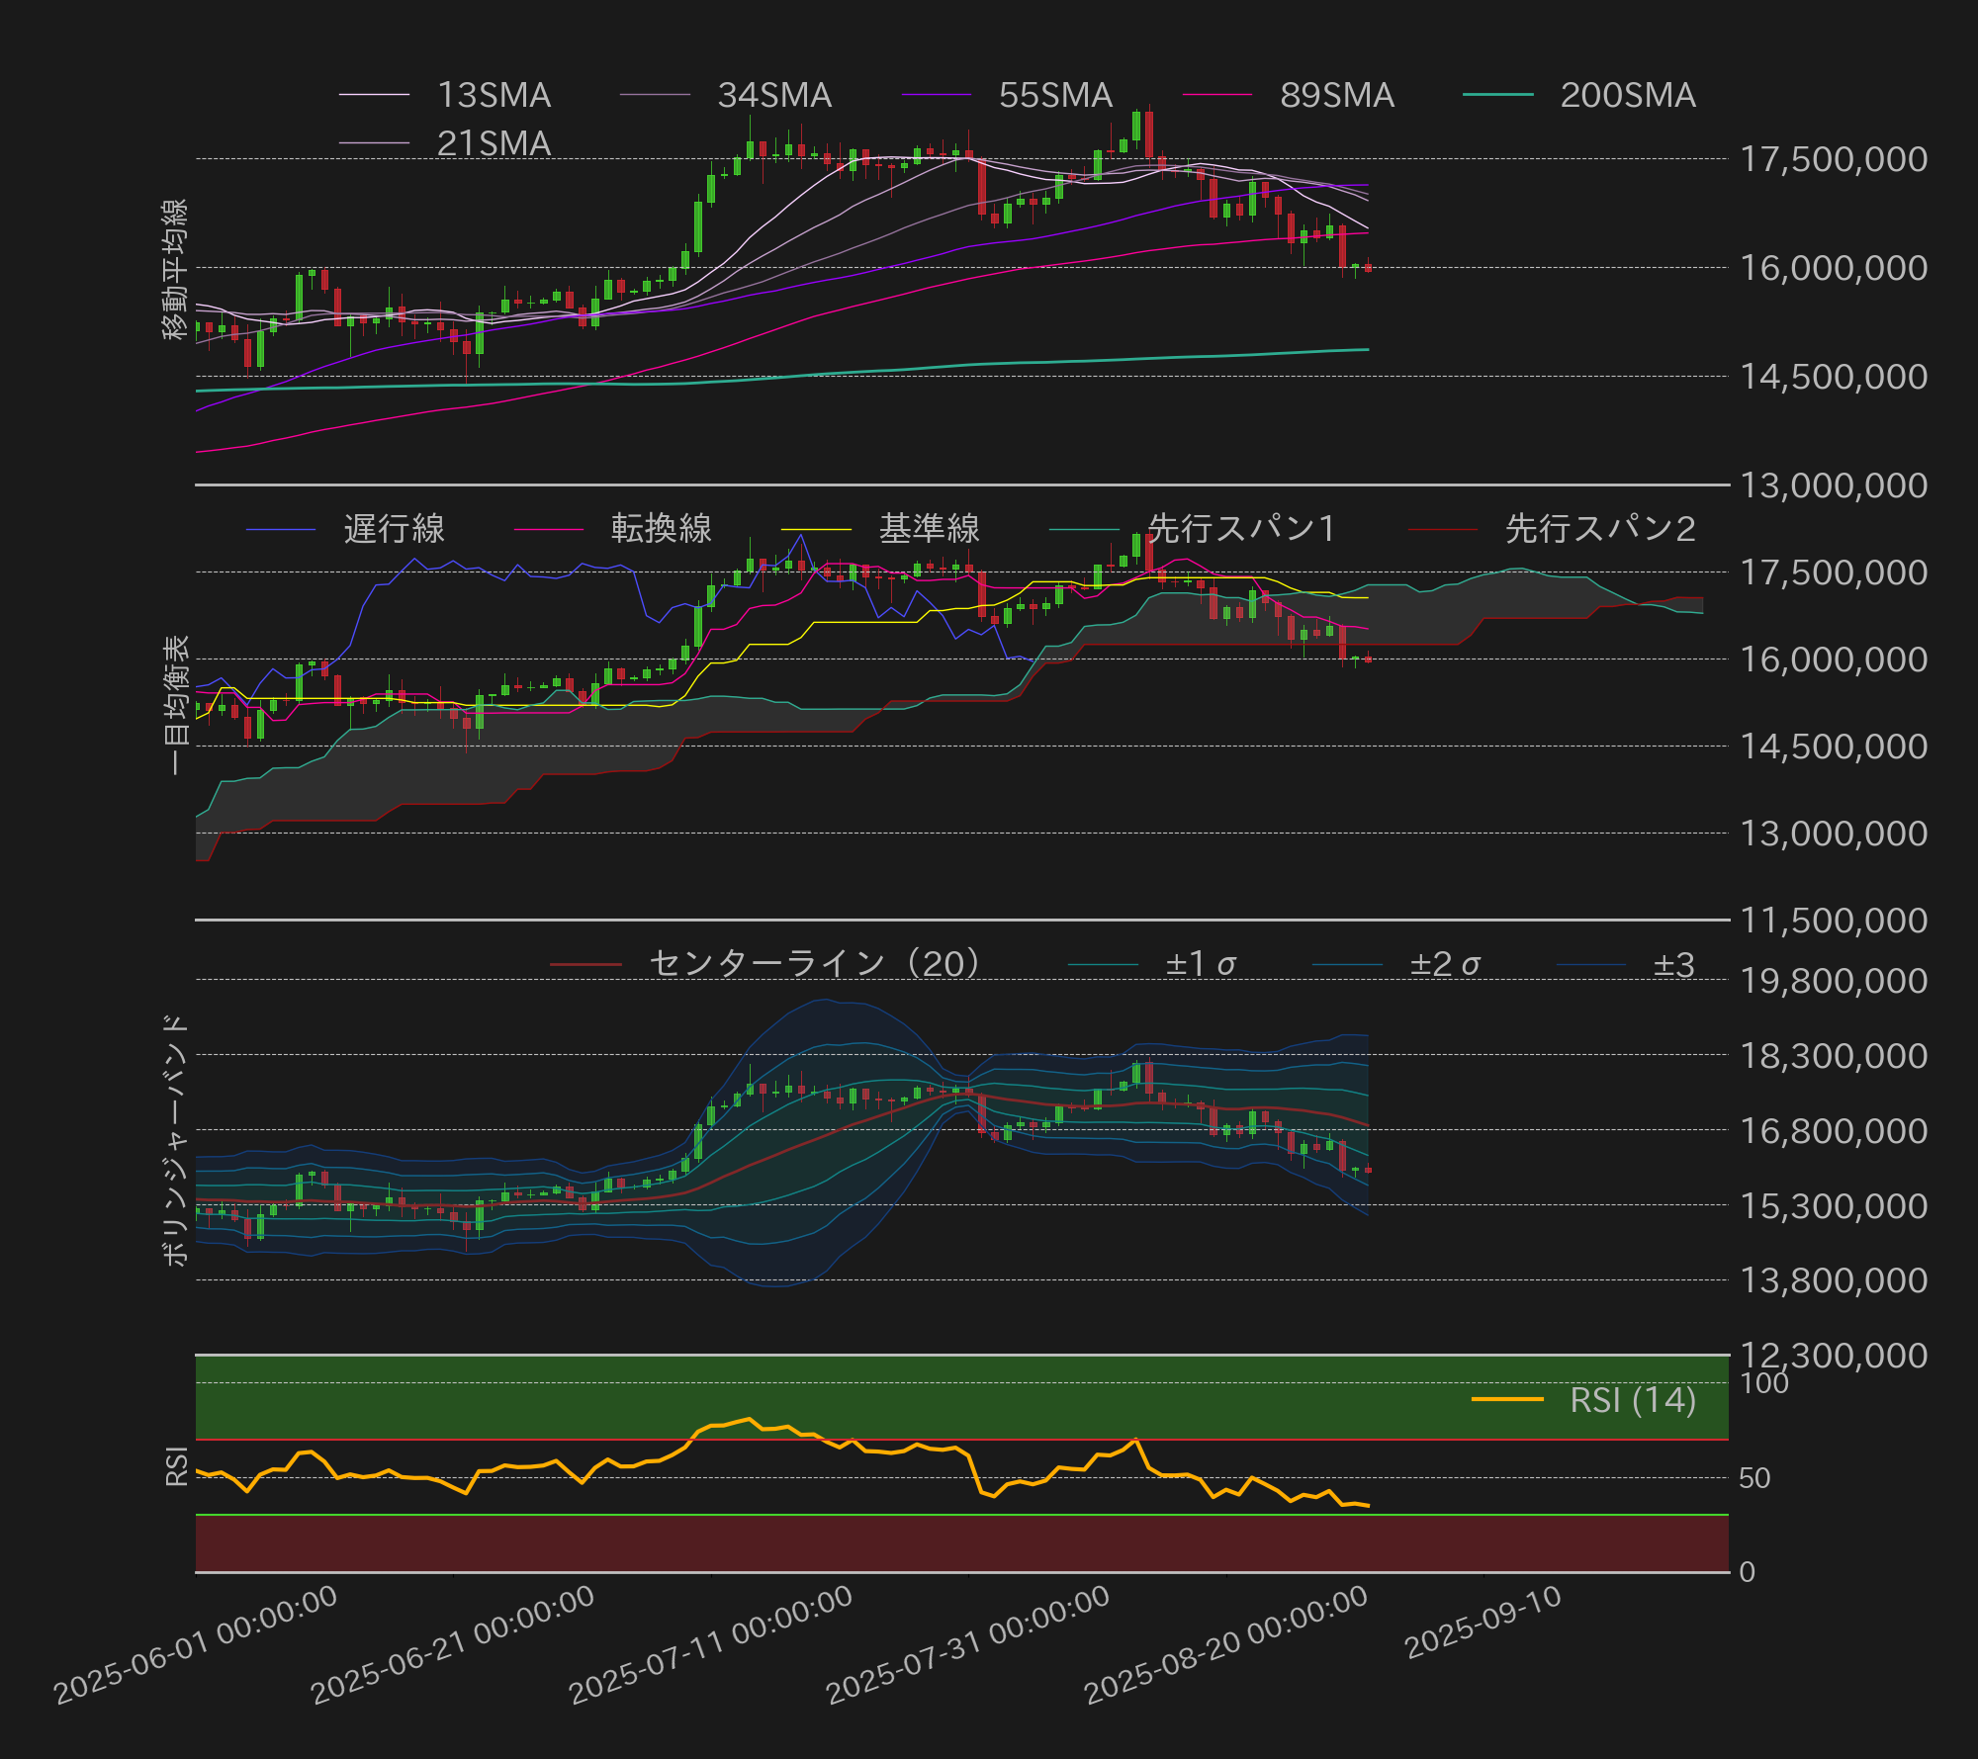Hide the 34SMA line via legend
The height and width of the screenshot is (1759, 1978).
click(x=773, y=95)
